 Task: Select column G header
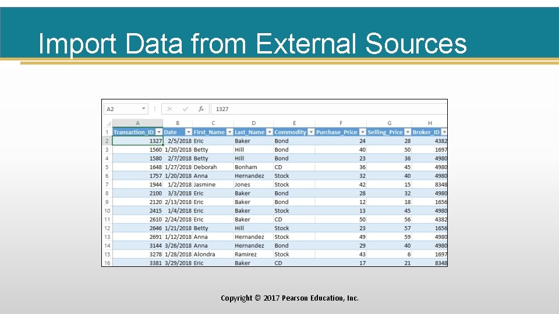coord(390,123)
